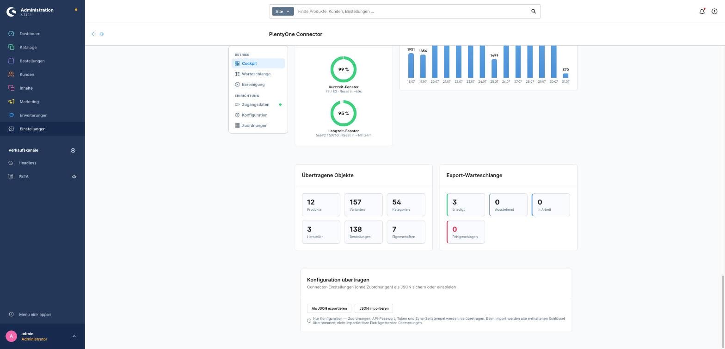The height and width of the screenshot is (349, 725).
Task: Open the help question mark icon
Action: coord(714,12)
